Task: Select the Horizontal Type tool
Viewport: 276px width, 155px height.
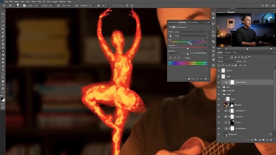Action: (3, 70)
